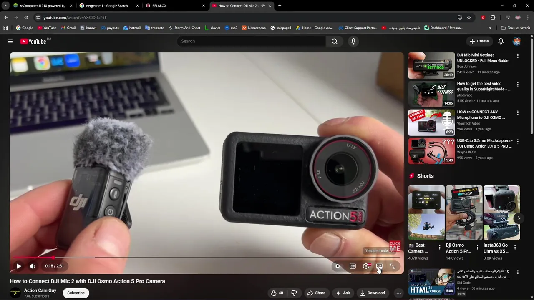Open the Gmail bookmark

(68, 28)
